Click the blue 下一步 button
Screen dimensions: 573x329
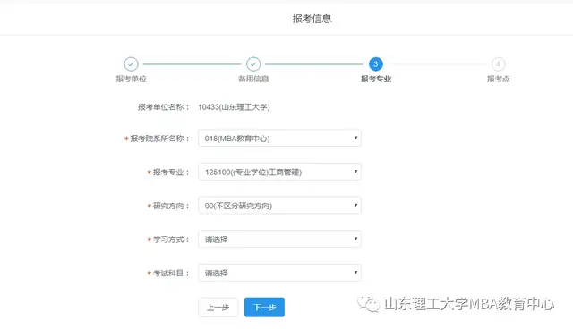click(264, 308)
